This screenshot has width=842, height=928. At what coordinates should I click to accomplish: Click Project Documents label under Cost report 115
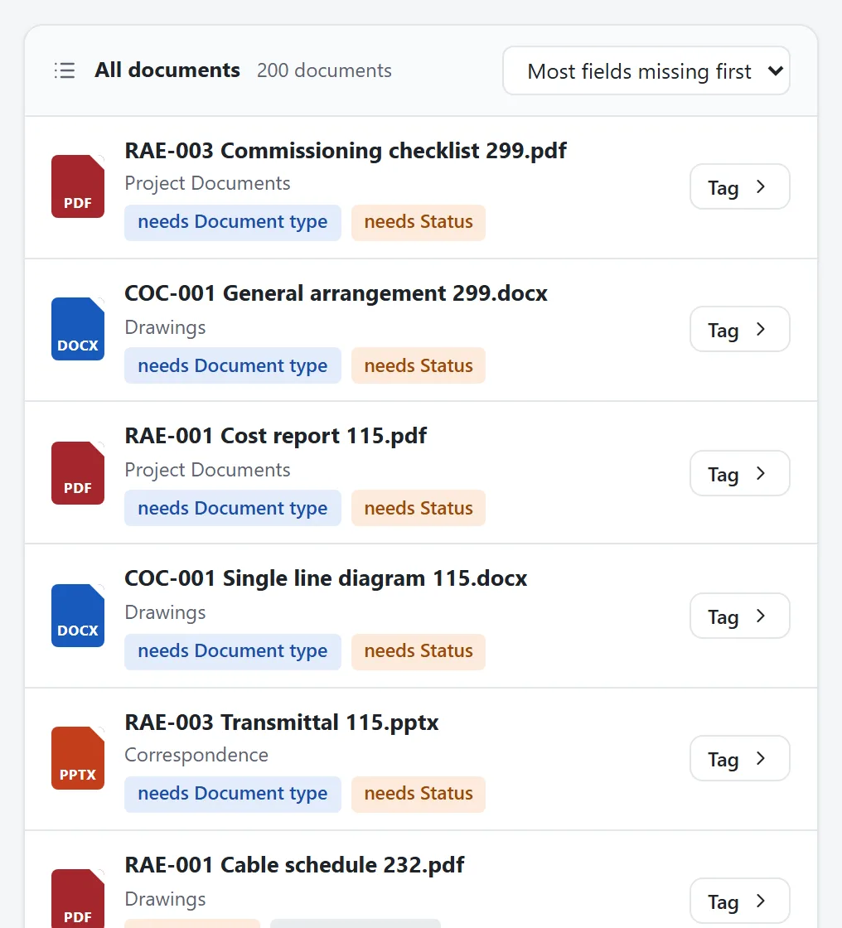coord(207,470)
